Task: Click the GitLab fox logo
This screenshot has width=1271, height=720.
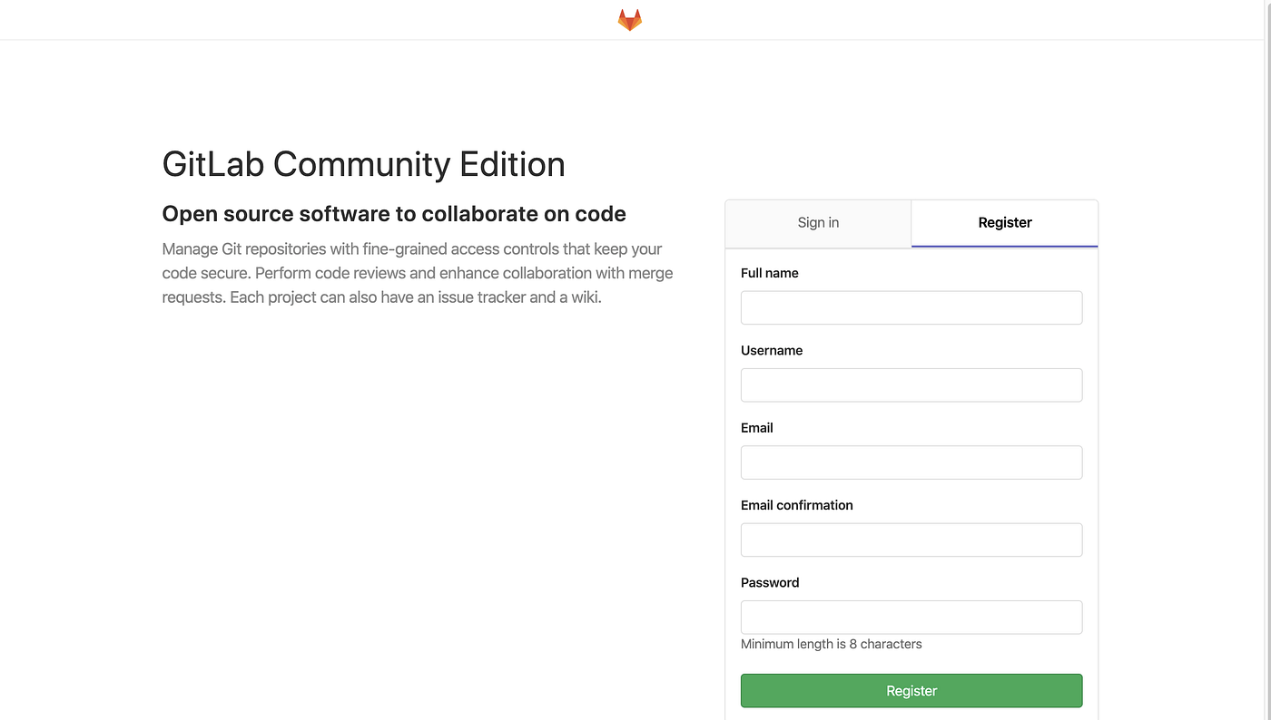Action: pyautogui.click(x=629, y=18)
